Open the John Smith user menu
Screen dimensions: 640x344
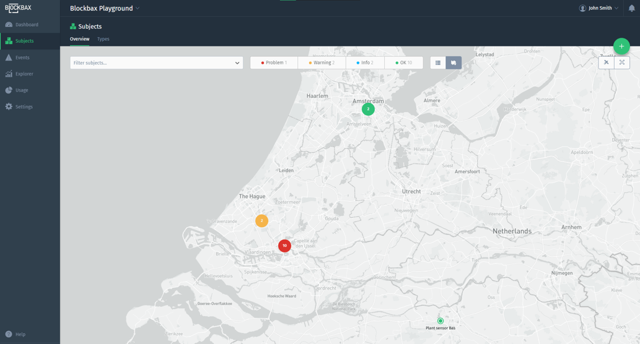(598, 9)
